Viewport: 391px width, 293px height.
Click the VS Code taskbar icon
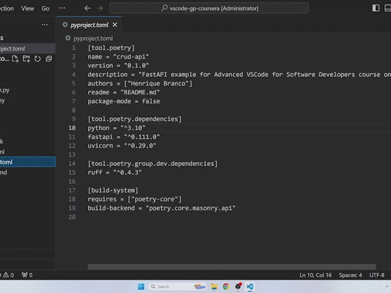tap(250, 286)
